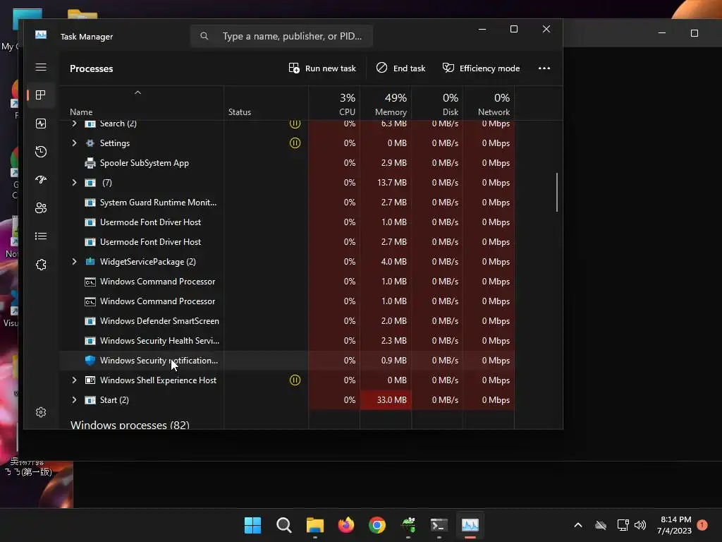
Task: Launch Google Chrome from the taskbar
Action: 377,525
